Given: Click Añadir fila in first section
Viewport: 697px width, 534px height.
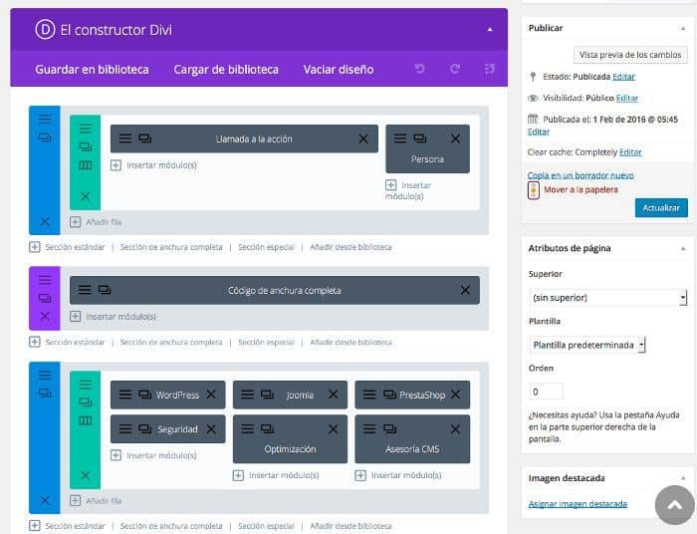Looking at the screenshot, I should click(x=96, y=222).
